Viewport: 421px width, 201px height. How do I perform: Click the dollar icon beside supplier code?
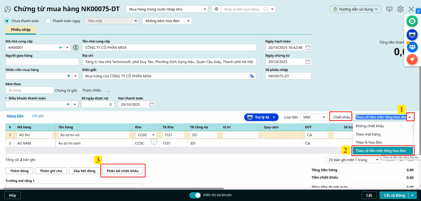pyautogui.click(x=76, y=48)
